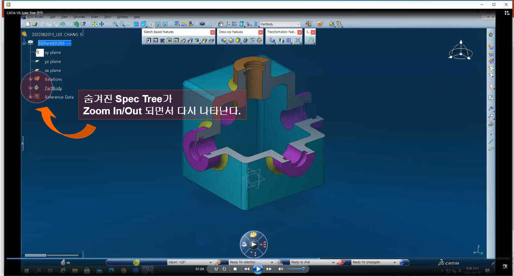Close the Dress-Up Features toolbar
Image resolution: width=514 pixels, height=276 pixels.
point(261,32)
